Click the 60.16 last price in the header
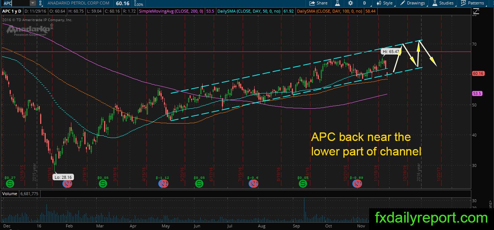This screenshot has height=230, width=494. click(122, 3)
